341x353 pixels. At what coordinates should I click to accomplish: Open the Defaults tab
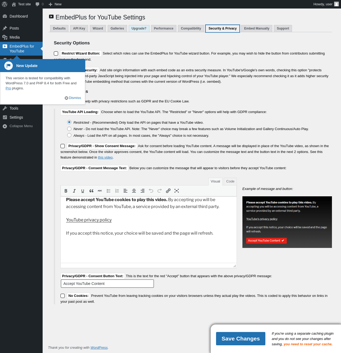pos(59,28)
